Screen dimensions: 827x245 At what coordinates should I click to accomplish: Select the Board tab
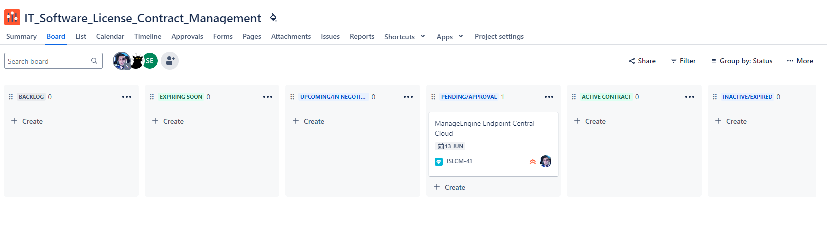click(x=56, y=36)
